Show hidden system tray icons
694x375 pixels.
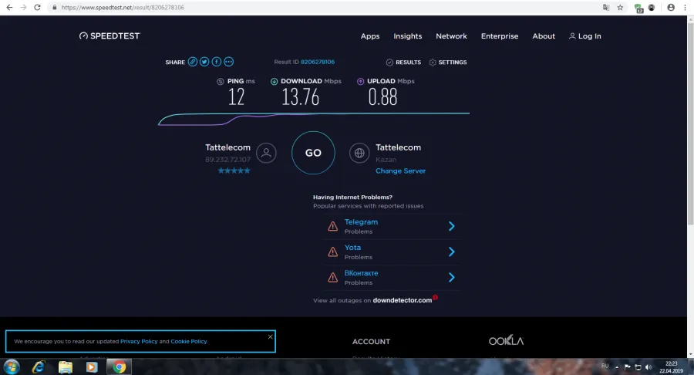[617, 367]
